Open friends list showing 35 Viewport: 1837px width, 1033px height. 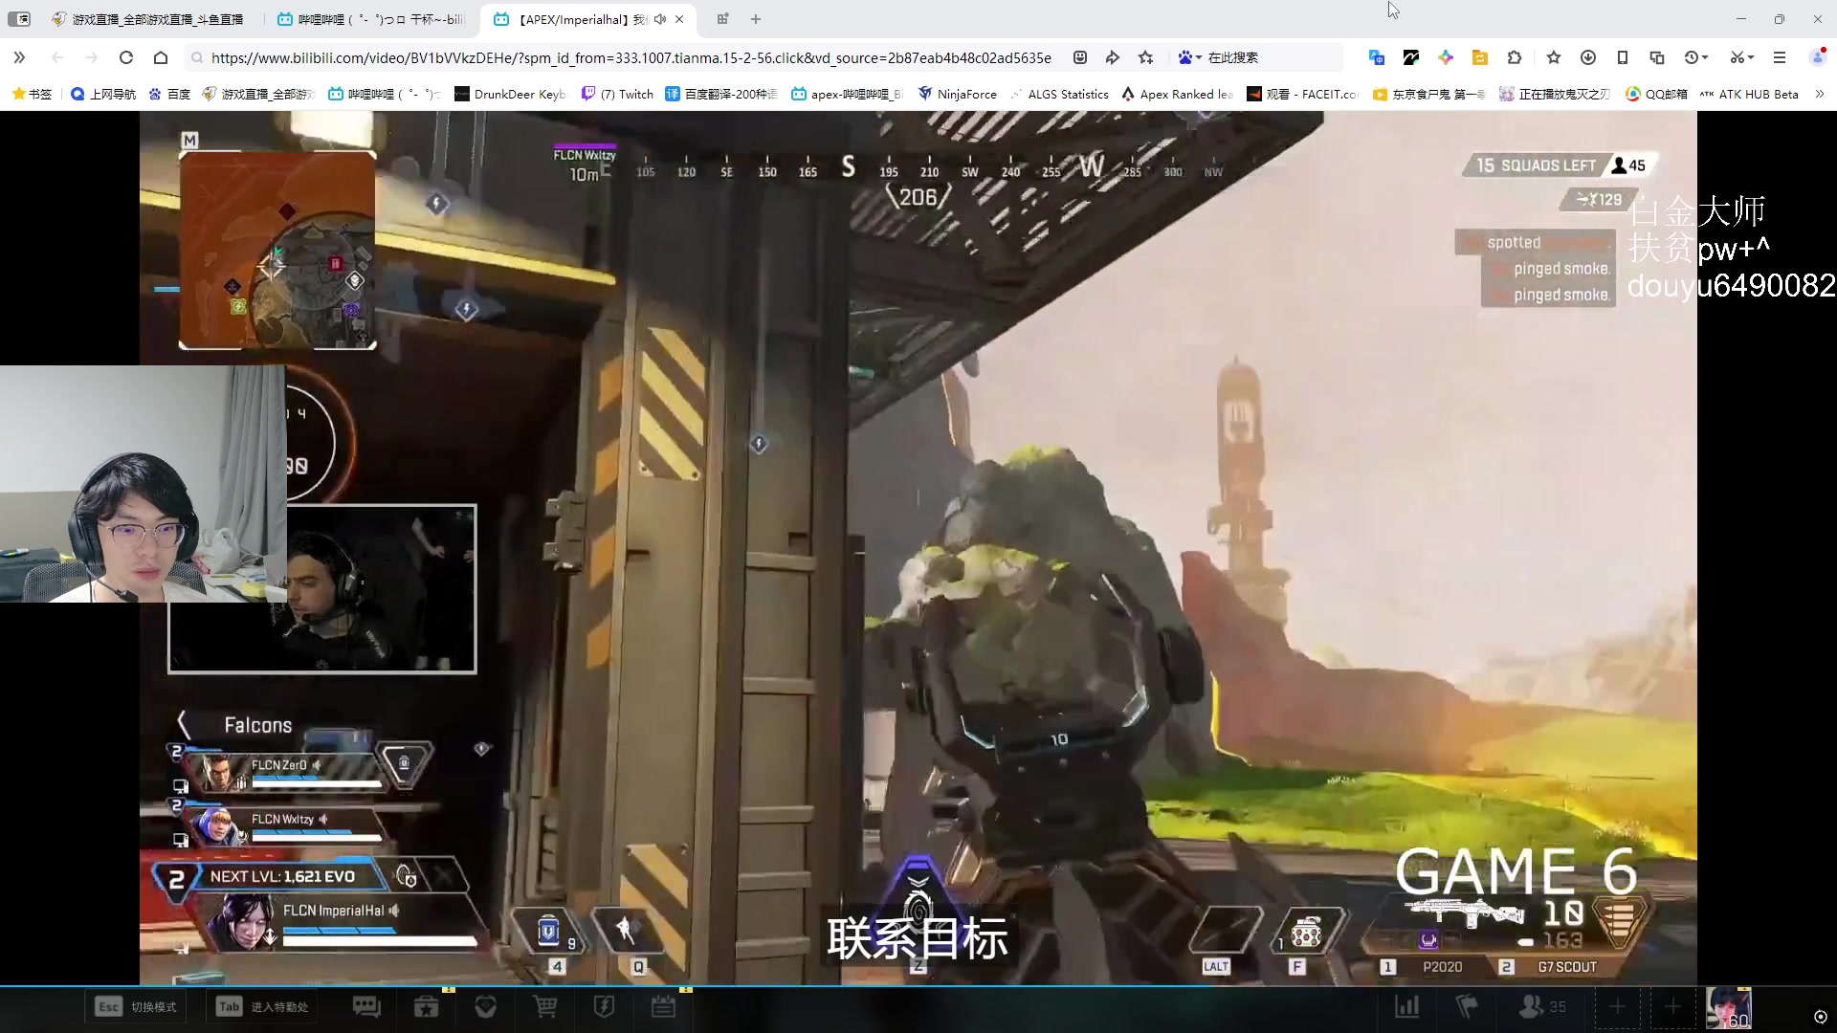point(1542,1007)
